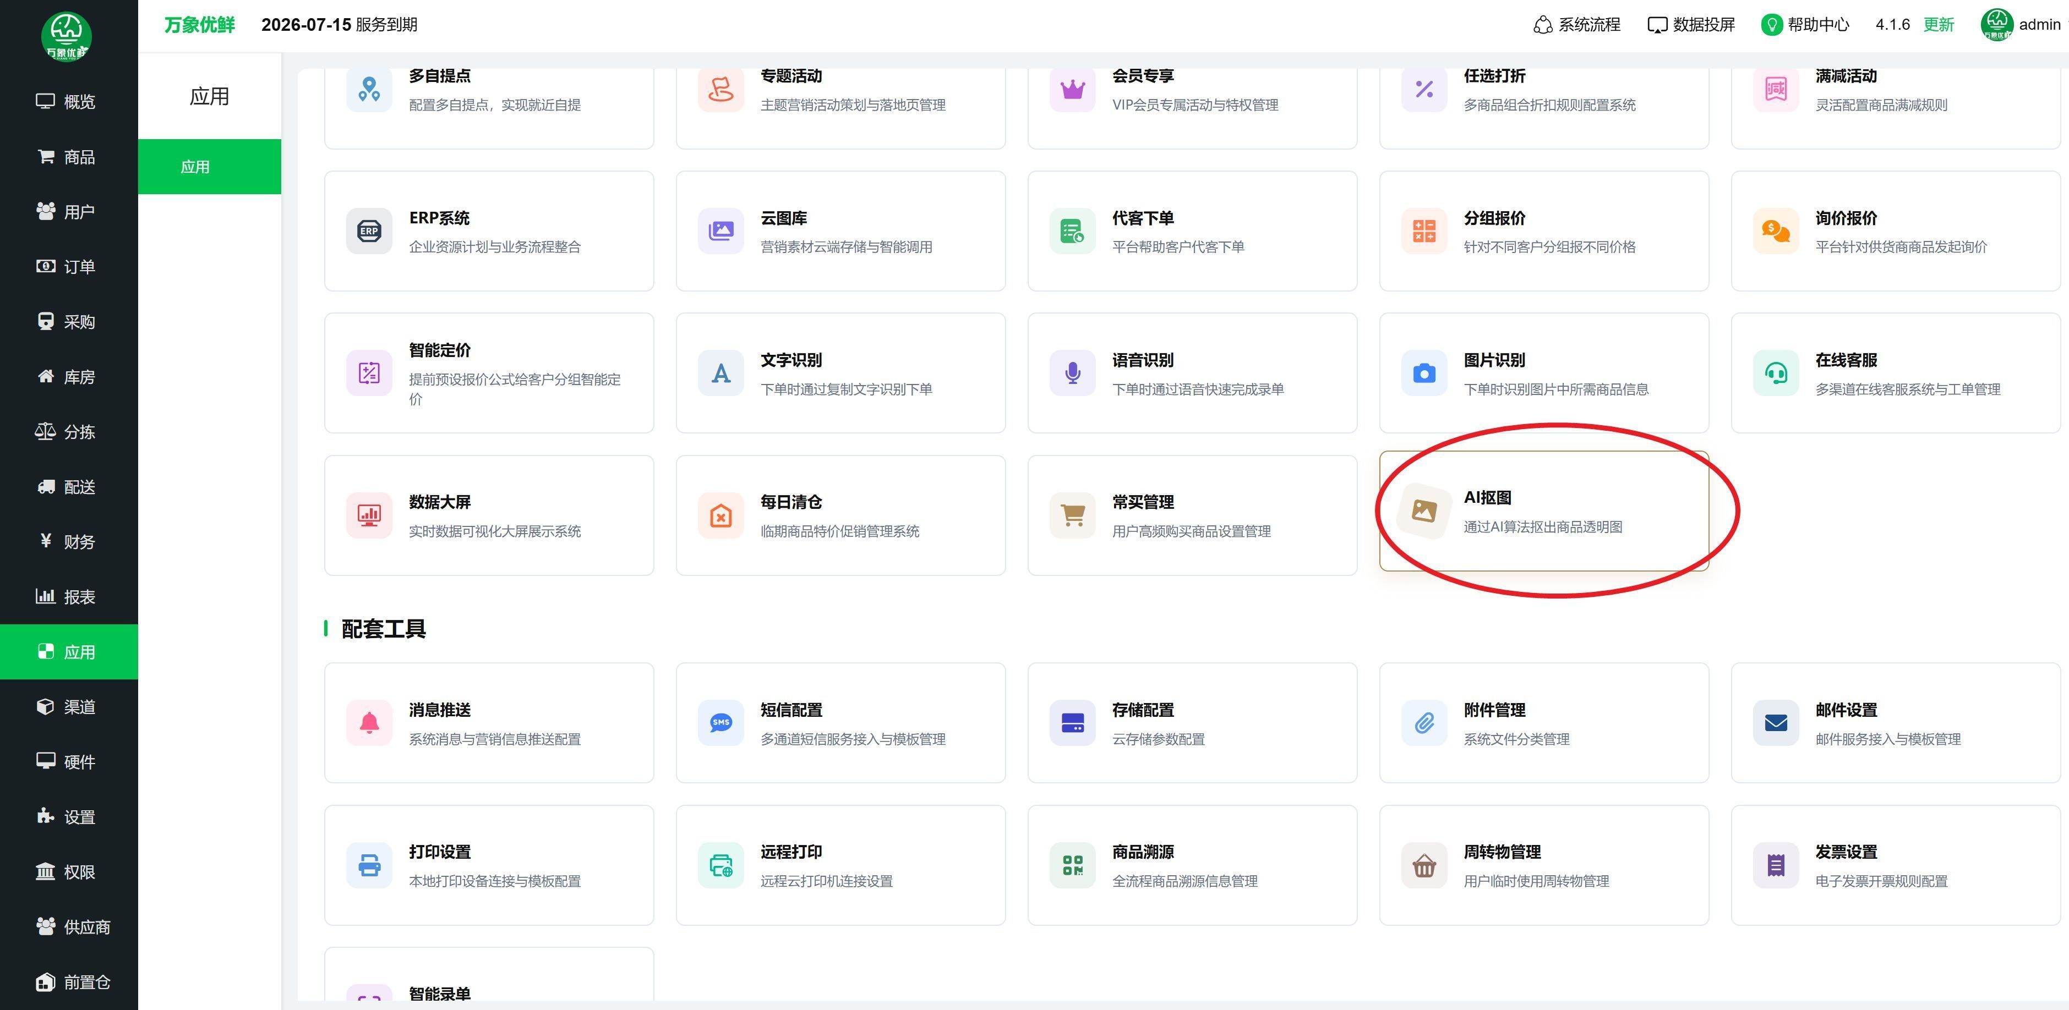2069x1010 pixels.
Task: Click the 商品溯源 QR code icon
Action: coord(1072,865)
